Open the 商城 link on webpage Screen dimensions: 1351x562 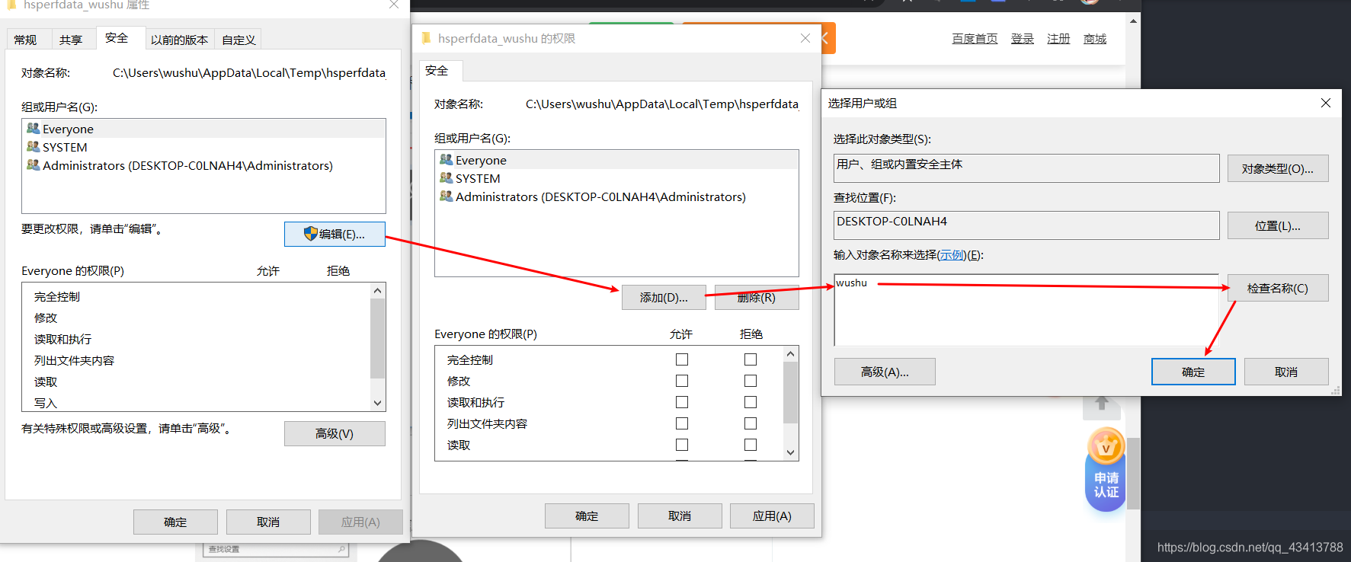tap(1095, 39)
